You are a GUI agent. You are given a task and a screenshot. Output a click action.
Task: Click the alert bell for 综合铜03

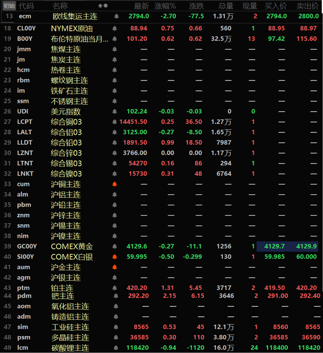tap(115, 122)
